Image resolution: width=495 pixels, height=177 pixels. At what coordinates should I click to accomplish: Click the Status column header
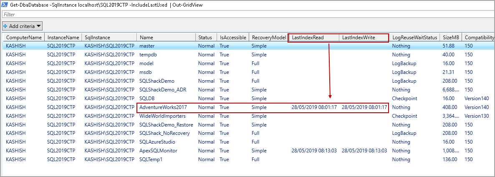(x=205, y=38)
